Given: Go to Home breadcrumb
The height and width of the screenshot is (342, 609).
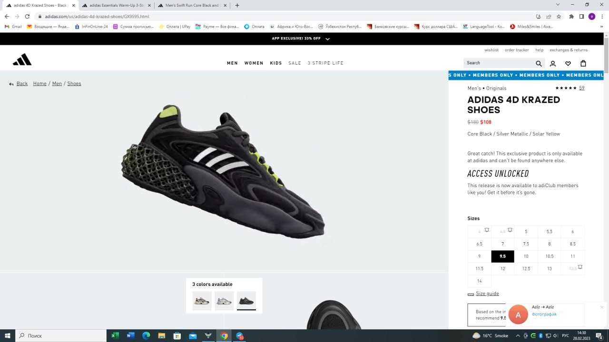Looking at the screenshot, I should (39, 84).
